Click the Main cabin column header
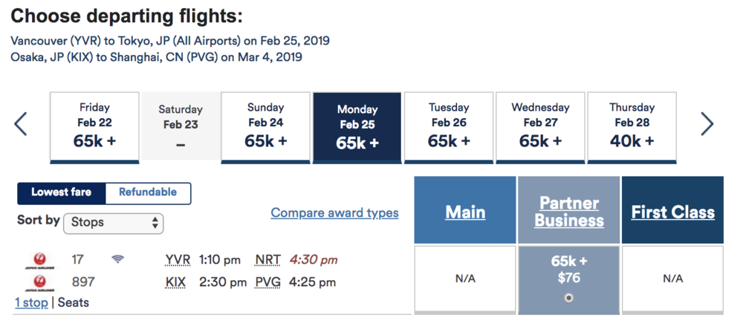 (x=465, y=213)
